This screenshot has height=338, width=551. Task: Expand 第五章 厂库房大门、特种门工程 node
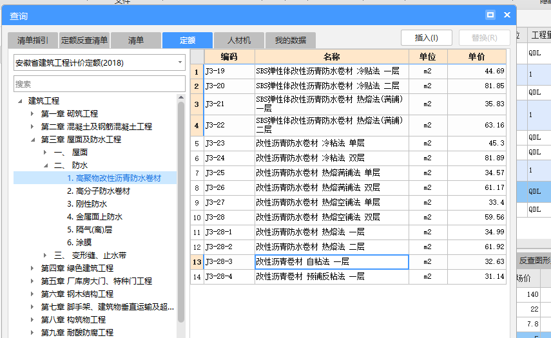click(32, 281)
